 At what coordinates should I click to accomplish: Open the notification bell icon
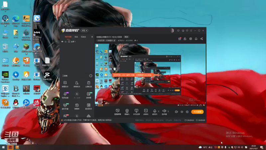click(x=196, y=39)
